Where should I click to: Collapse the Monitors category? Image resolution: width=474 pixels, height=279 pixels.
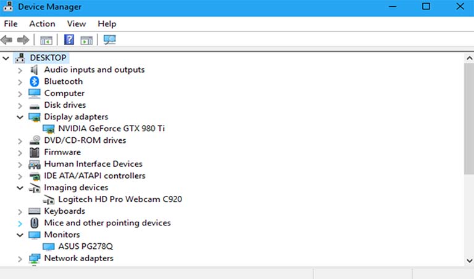[x=20, y=235]
